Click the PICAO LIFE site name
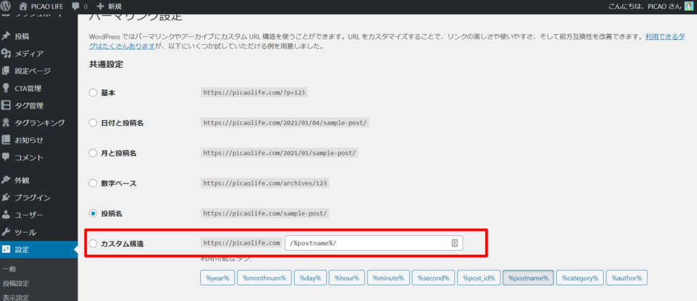 (x=47, y=6)
